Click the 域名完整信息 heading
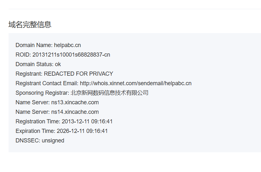The height and width of the screenshot is (172, 261). (30, 24)
